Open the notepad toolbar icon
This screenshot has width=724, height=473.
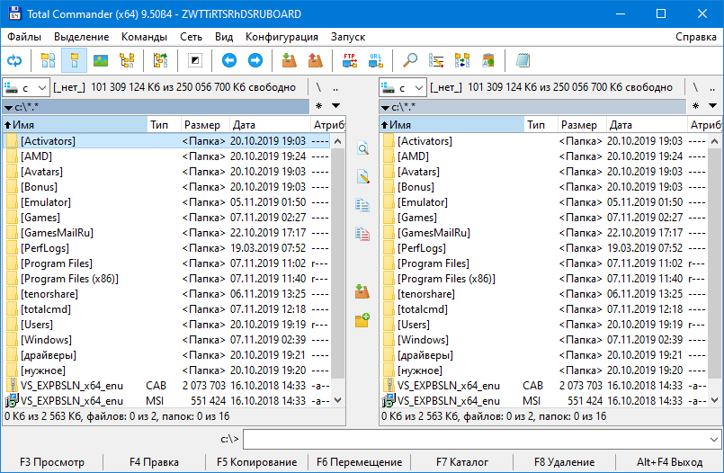point(523,60)
